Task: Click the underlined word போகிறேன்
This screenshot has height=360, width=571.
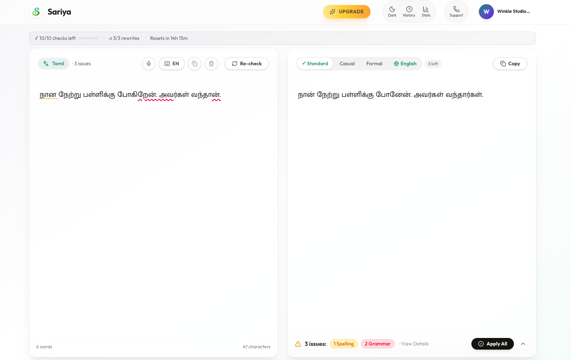Action: 137,95
